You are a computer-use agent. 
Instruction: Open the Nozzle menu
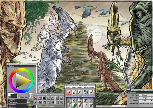[86, 87]
